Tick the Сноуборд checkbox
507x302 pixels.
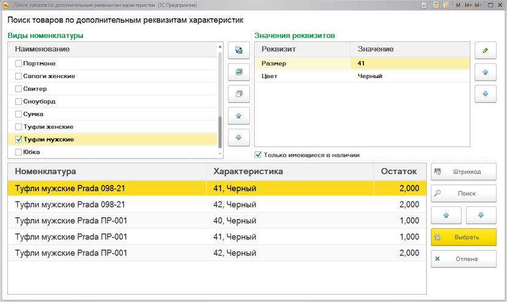click(18, 102)
